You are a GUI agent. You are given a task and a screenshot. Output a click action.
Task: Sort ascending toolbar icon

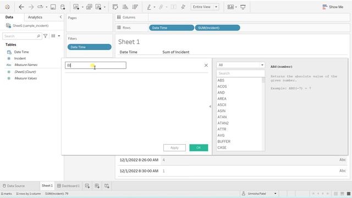point(125,7)
